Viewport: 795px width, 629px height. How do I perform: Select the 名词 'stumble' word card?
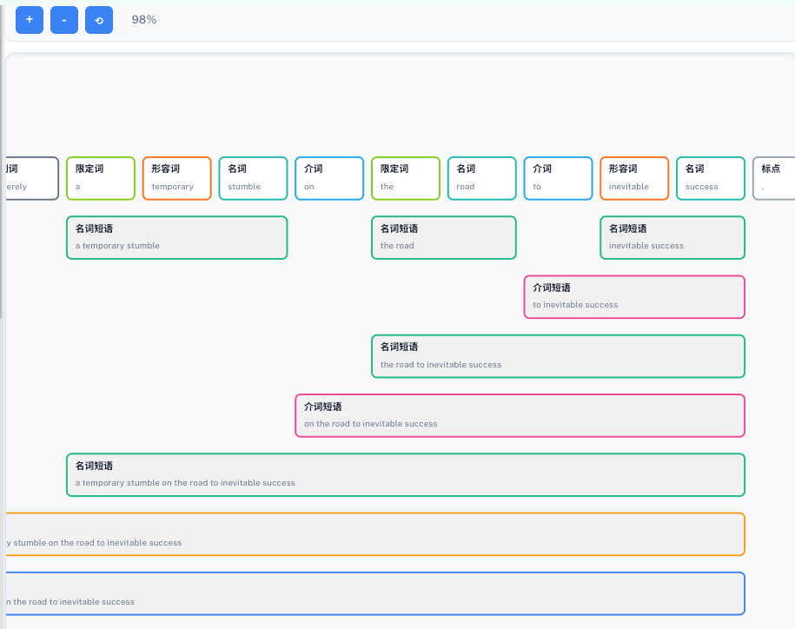tap(253, 178)
